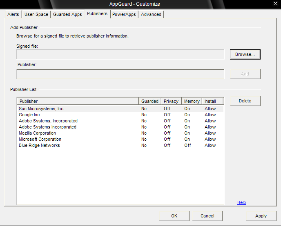
Task: Open the Help link
Action: (241, 202)
